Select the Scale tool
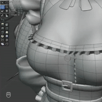 click(3, 11)
